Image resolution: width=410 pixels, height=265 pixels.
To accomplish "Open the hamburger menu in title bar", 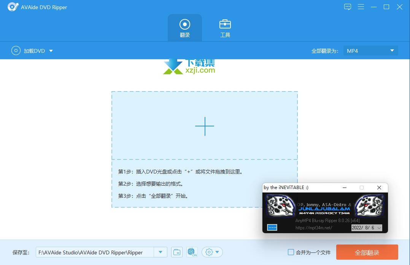I will click(x=361, y=7).
